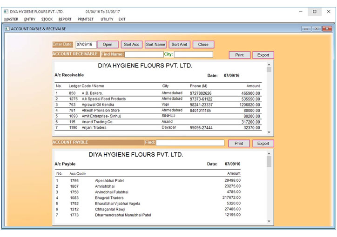Maximize the inner Account Payble window

tap(317, 29)
